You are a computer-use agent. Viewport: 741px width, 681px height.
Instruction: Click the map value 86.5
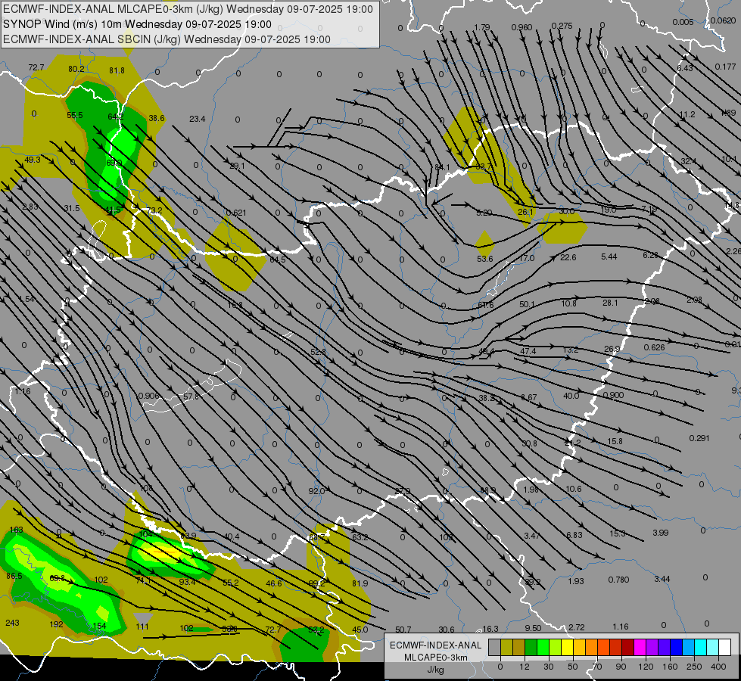tap(14, 576)
